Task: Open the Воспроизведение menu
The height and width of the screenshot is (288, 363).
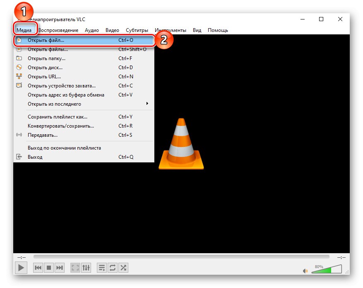Action: point(58,30)
